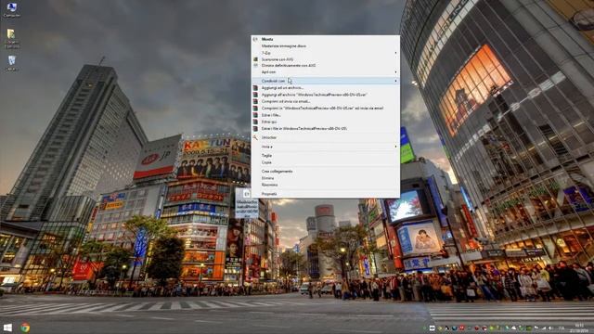Choose 'Rinomina' in the context menu
The height and width of the screenshot is (334, 594).
tap(326, 186)
